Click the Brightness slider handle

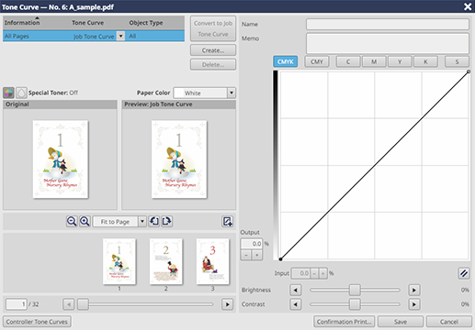pyautogui.click(x=355, y=290)
